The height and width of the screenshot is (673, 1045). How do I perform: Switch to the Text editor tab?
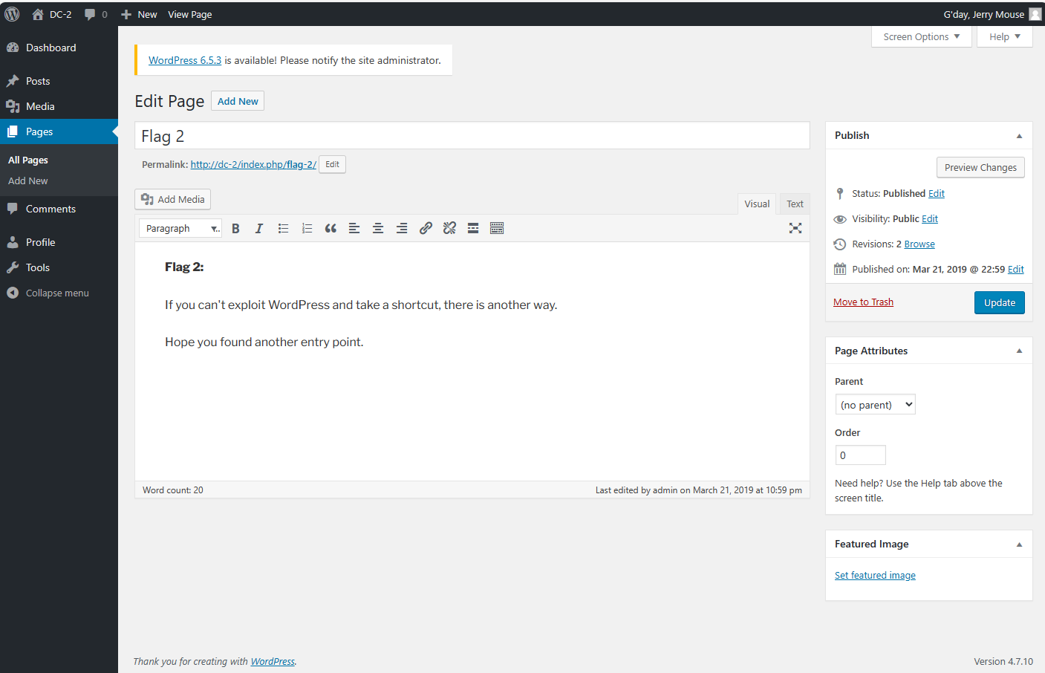pos(795,204)
